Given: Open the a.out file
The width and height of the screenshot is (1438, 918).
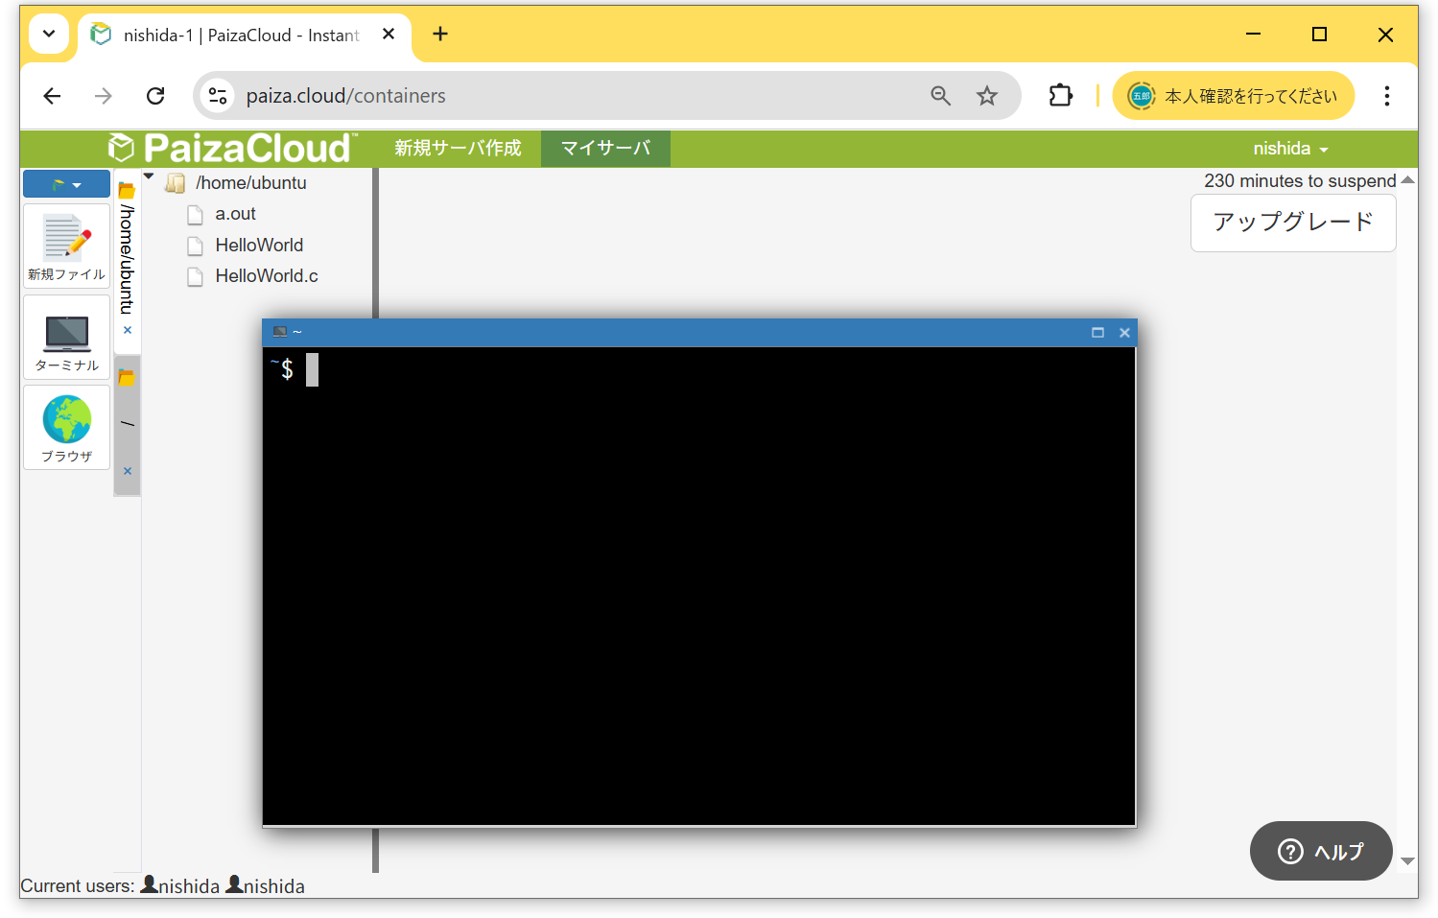Looking at the screenshot, I should (x=235, y=214).
